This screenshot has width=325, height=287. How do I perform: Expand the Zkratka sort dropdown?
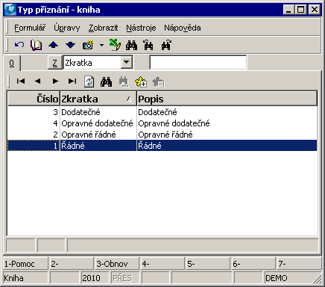127,62
